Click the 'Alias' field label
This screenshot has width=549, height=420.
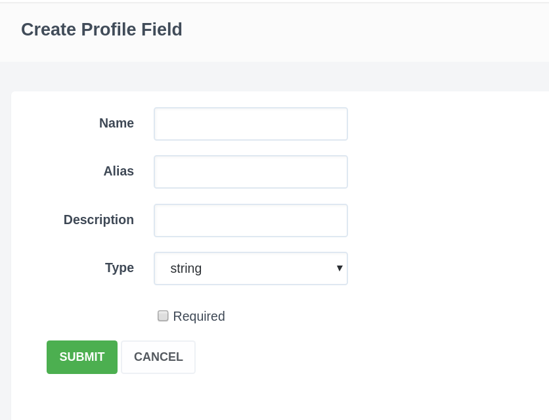pos(118,171)
